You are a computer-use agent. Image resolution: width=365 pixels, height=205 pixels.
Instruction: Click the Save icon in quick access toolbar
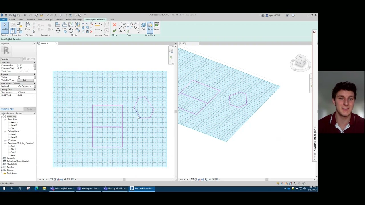[x=15, y=15]
